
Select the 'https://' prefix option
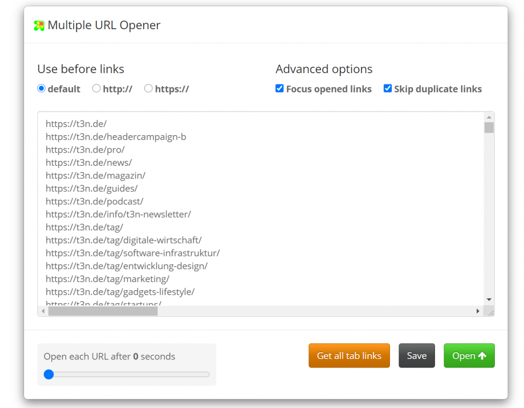click(148, 88)
